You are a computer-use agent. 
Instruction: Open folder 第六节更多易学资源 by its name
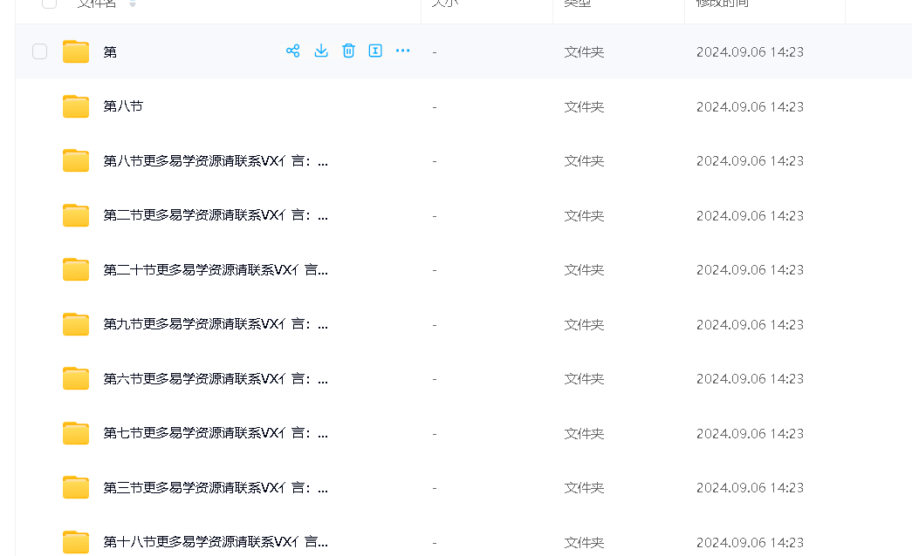(215, 379)
